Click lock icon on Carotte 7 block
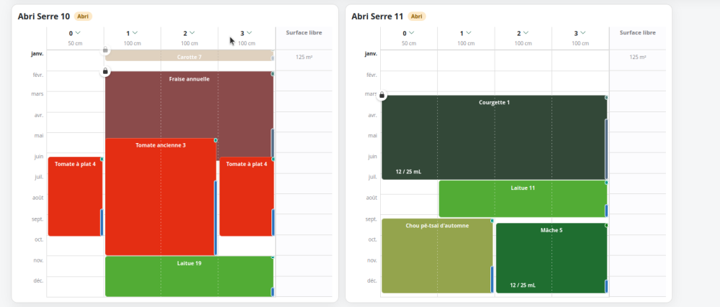 [105, 50]
